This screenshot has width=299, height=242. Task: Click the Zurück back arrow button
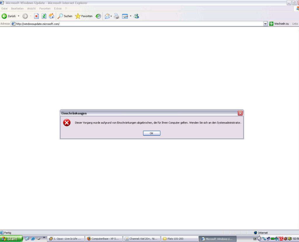pyautogui.click(x=8, y=16)
